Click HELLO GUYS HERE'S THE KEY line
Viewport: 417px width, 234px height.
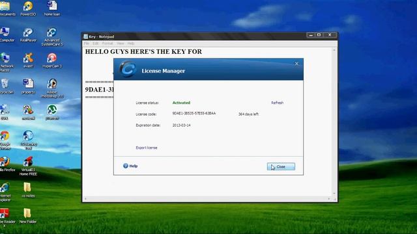point(143,52)
